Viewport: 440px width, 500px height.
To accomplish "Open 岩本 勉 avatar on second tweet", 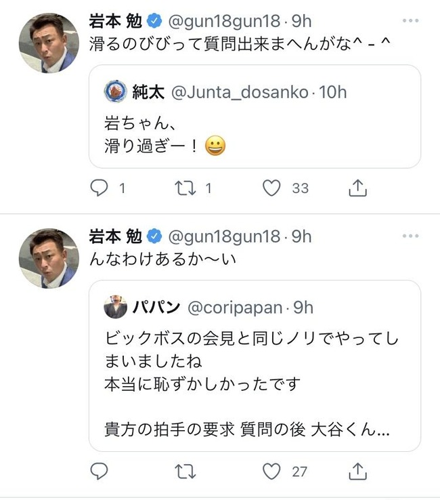I will 49,258.
